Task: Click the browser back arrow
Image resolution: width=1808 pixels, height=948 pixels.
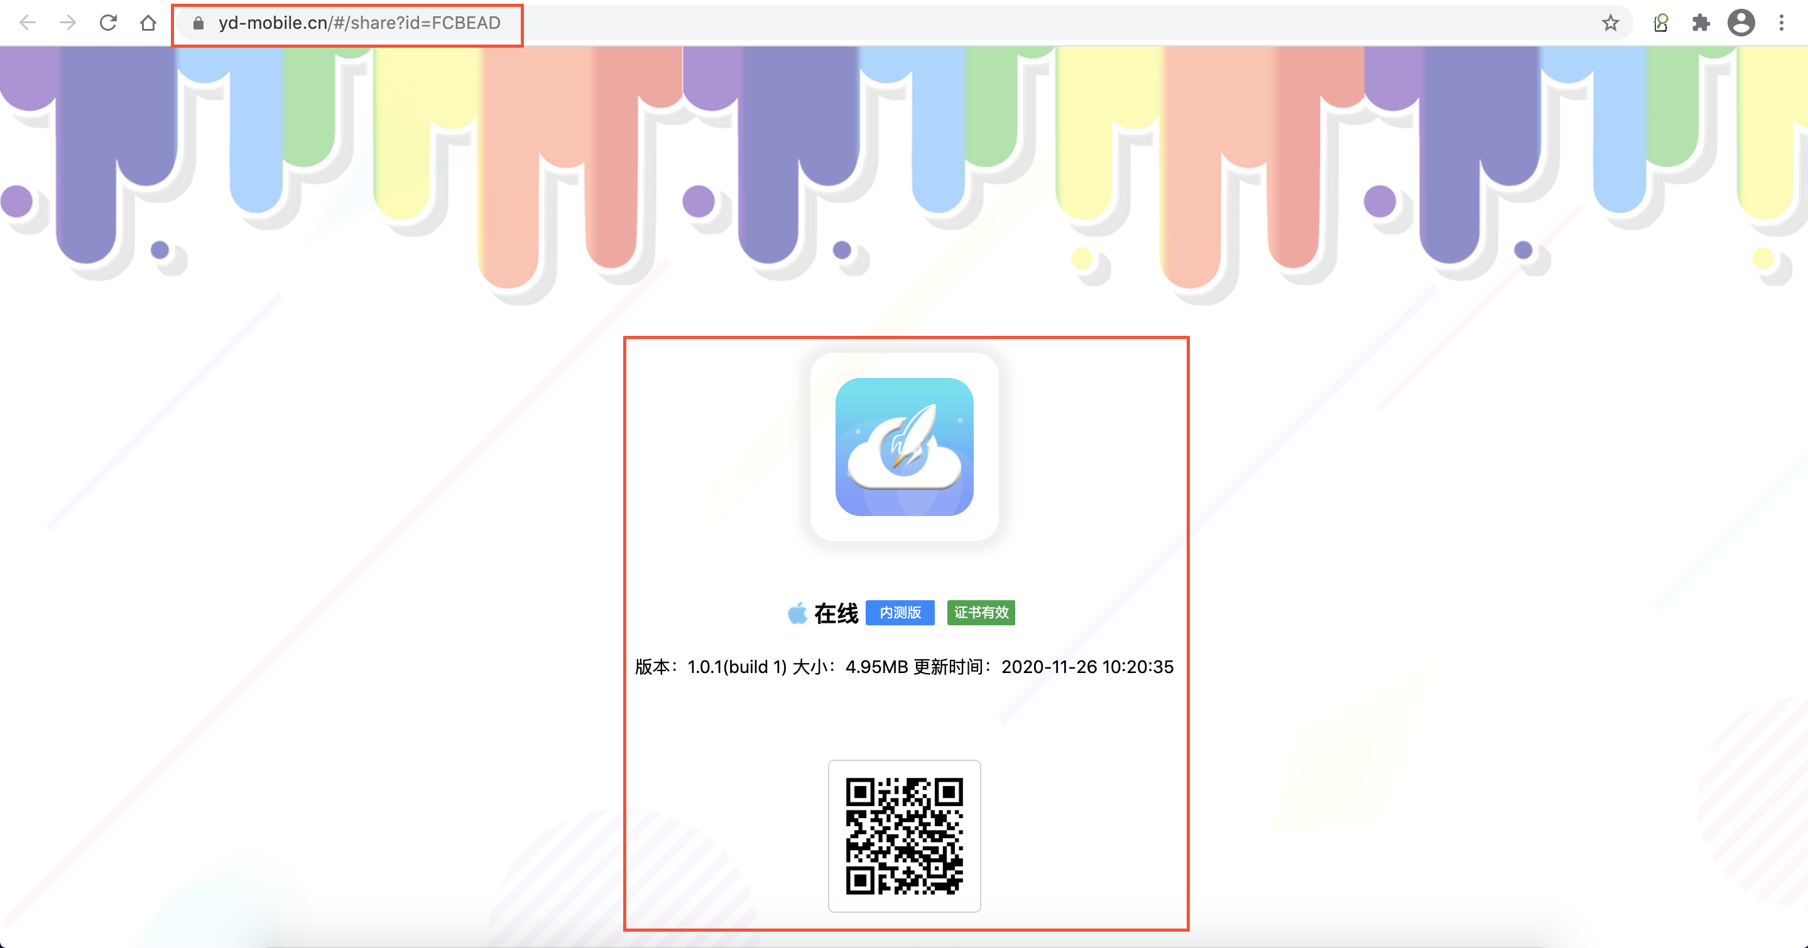Action: pyautogui.click(x=28, y=23)
